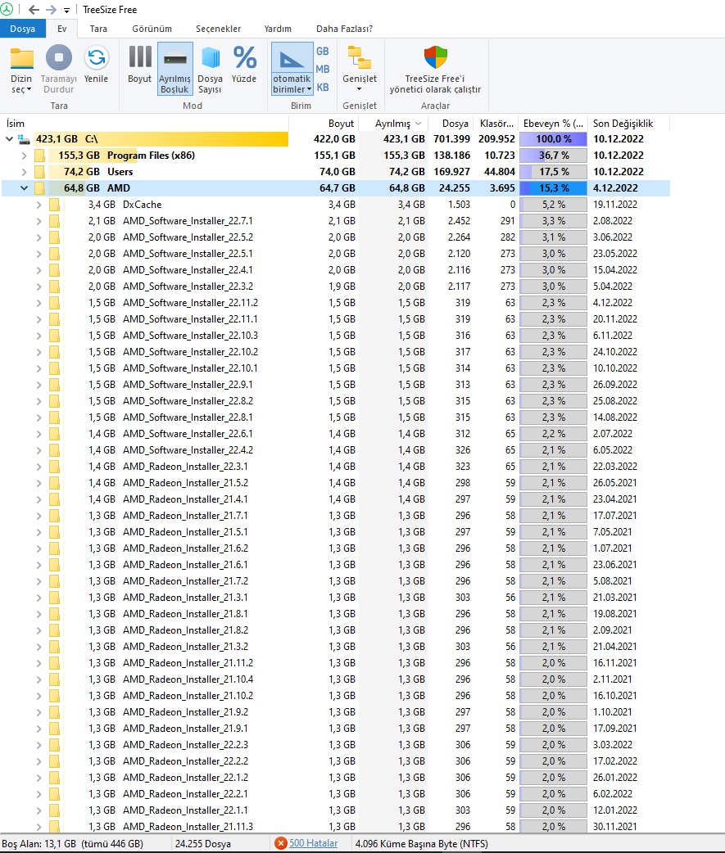Screen dimensions: 725x853
Task: Click the 100,0 % bar for C:\
Action: pos(554,139)
